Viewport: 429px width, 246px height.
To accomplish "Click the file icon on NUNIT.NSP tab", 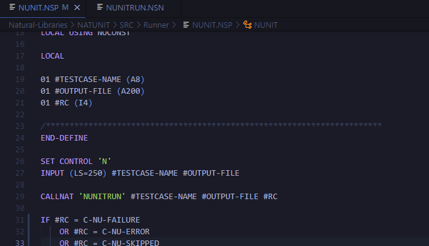I will [12, 7].
